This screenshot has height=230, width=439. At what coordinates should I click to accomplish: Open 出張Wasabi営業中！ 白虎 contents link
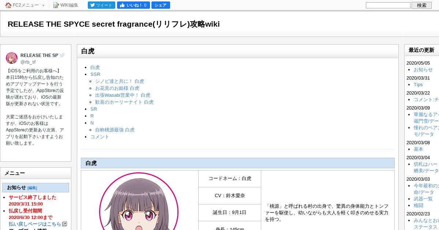tap(123, 95)
